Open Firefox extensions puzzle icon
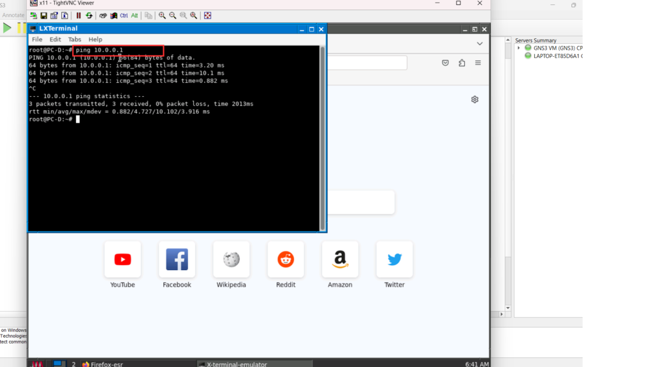Image resolution: width=653 pixels, height=367 pixels. click(x=462, y=62)
